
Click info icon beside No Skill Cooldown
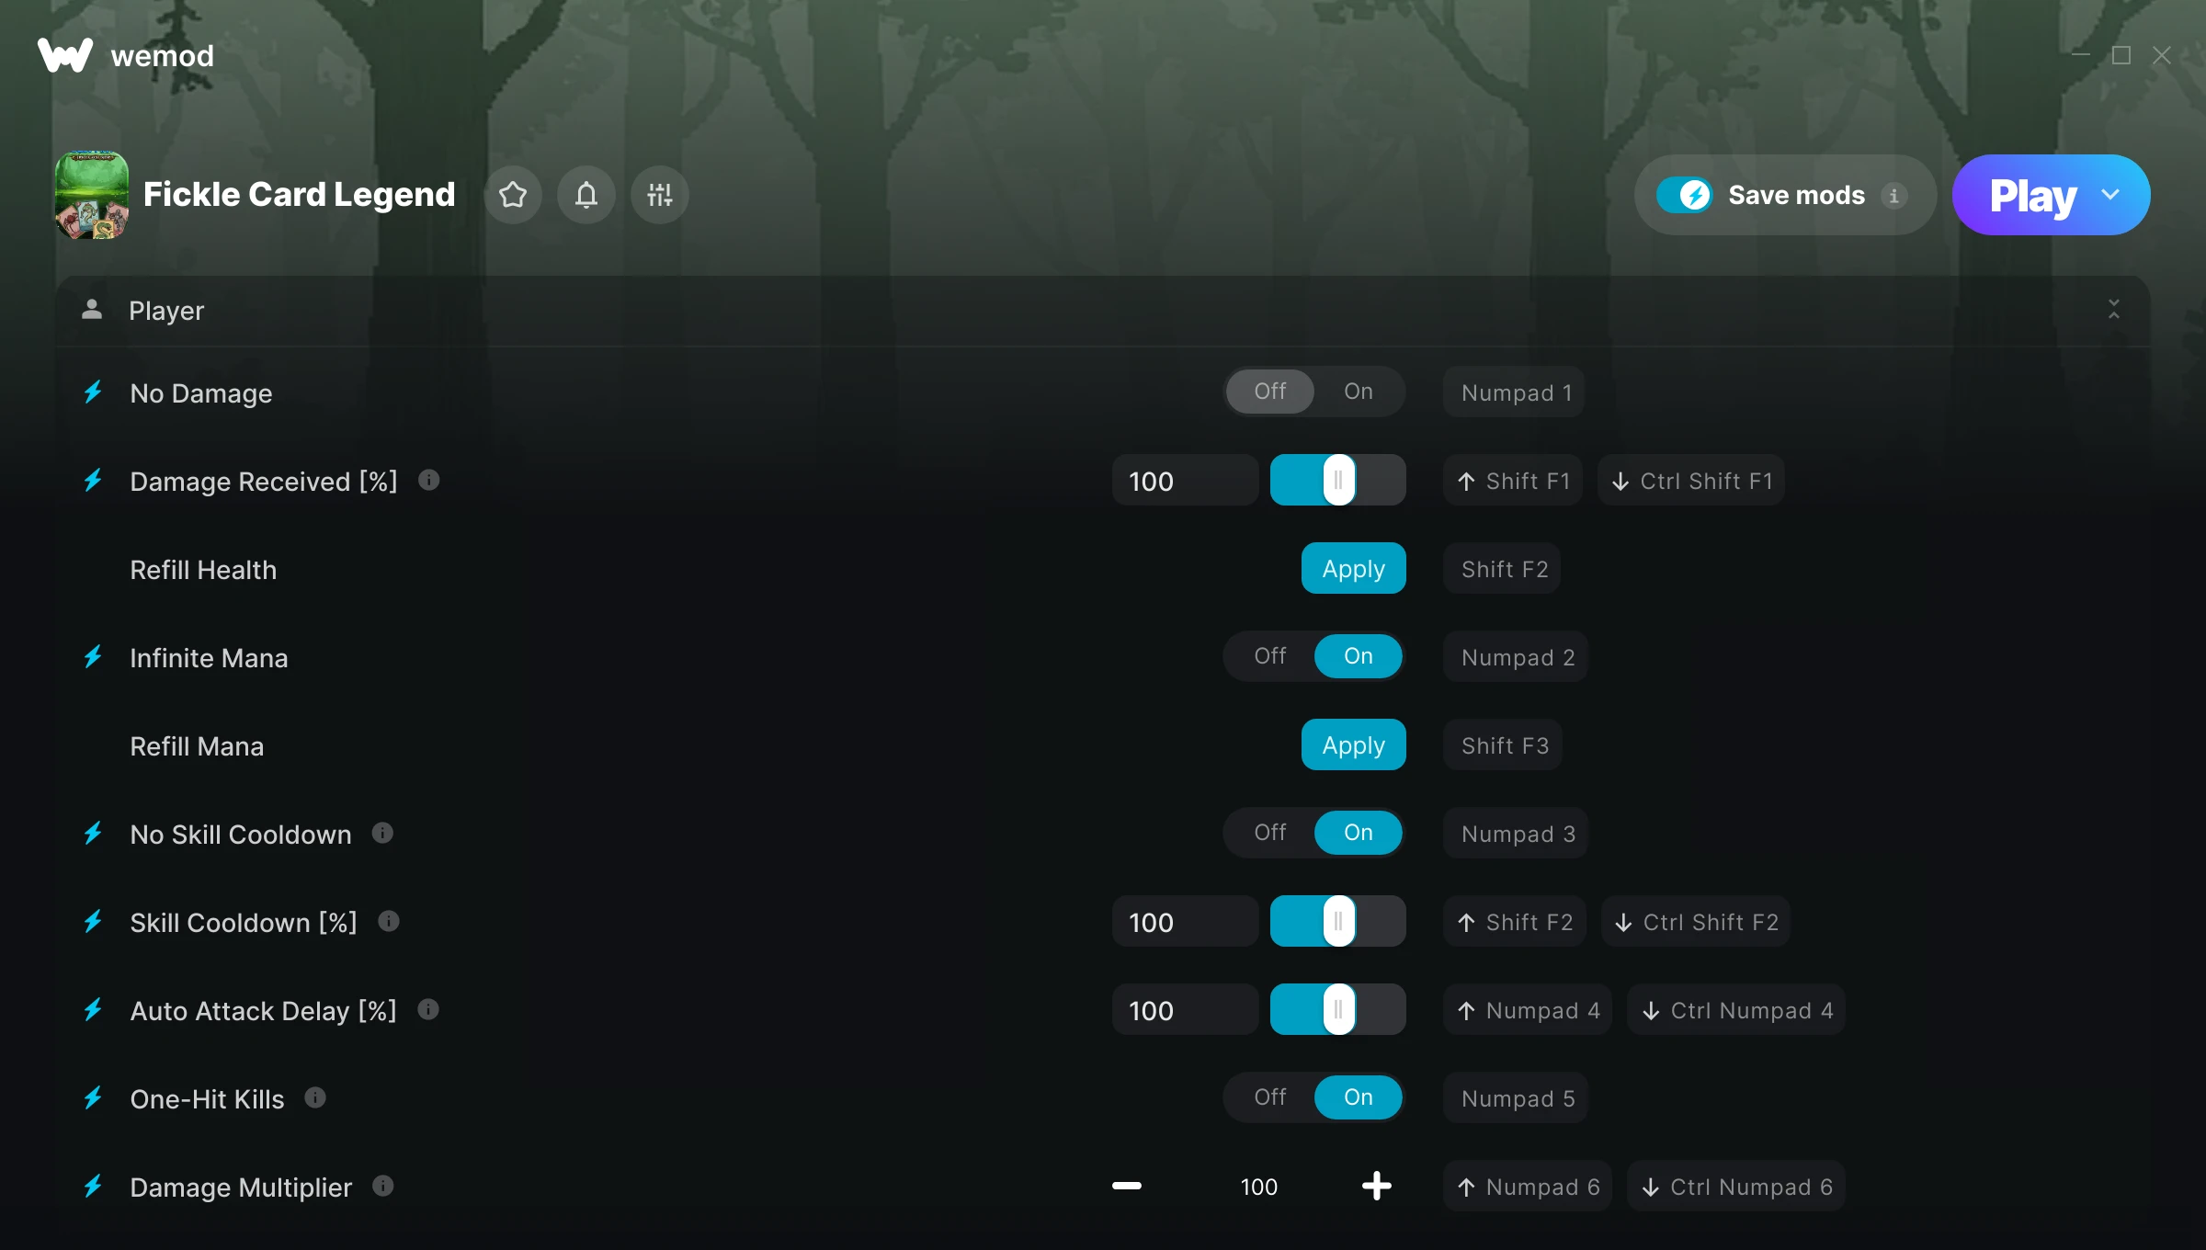tap(382, 833)
